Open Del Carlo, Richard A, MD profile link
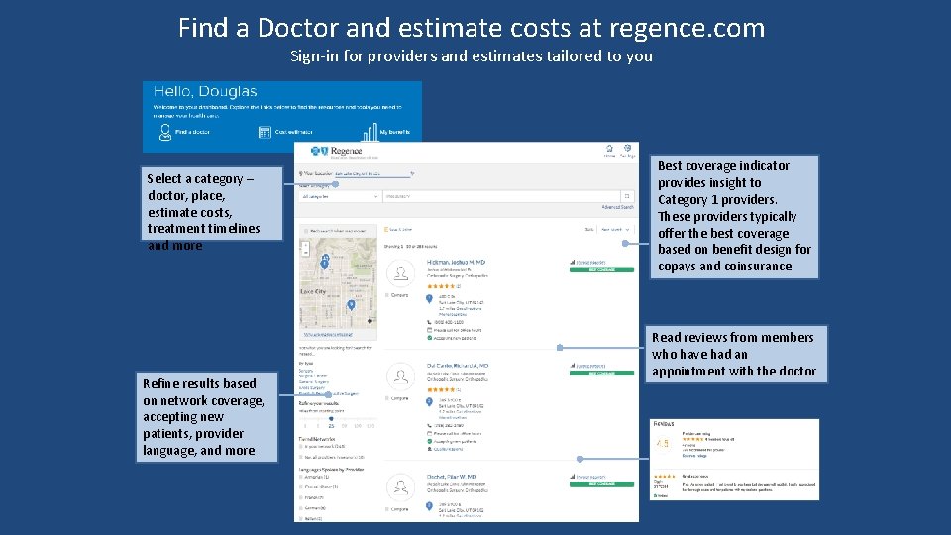Screen dimensions: 951x535 [x=458, y=366]
